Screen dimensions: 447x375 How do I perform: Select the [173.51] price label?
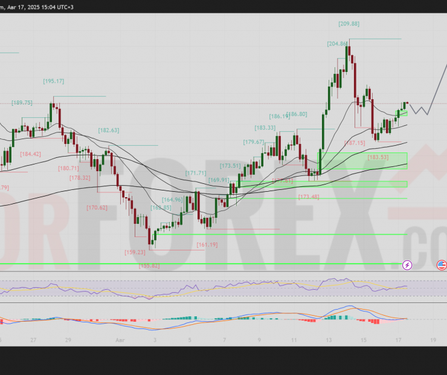coord(230,166)
